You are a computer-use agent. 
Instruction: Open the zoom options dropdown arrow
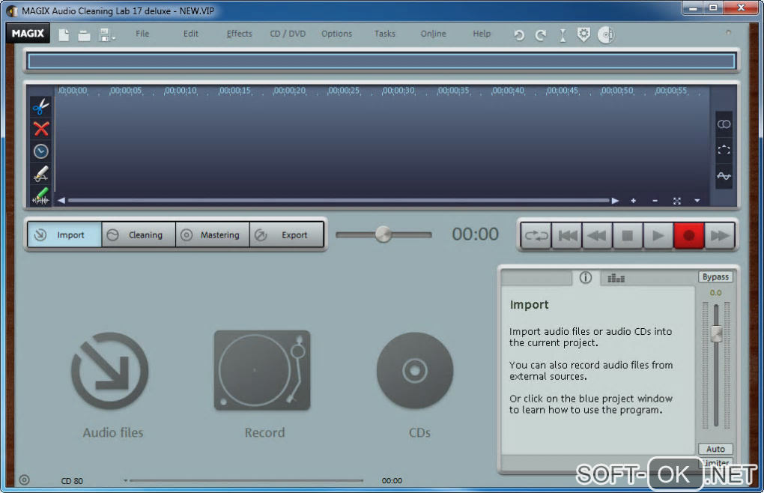click(697, 201)
